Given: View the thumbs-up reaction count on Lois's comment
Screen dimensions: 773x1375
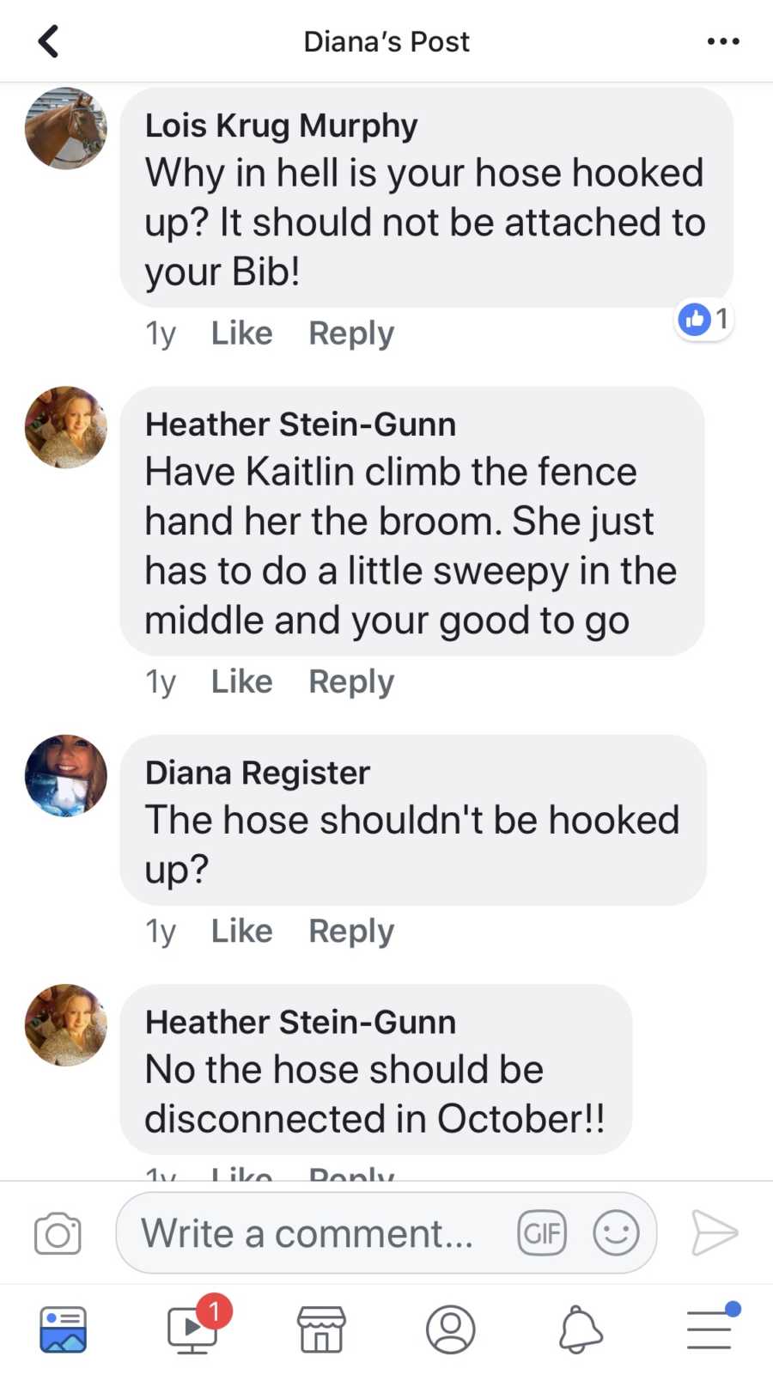Looking at the screenshot, I should (x=704, y=320).
